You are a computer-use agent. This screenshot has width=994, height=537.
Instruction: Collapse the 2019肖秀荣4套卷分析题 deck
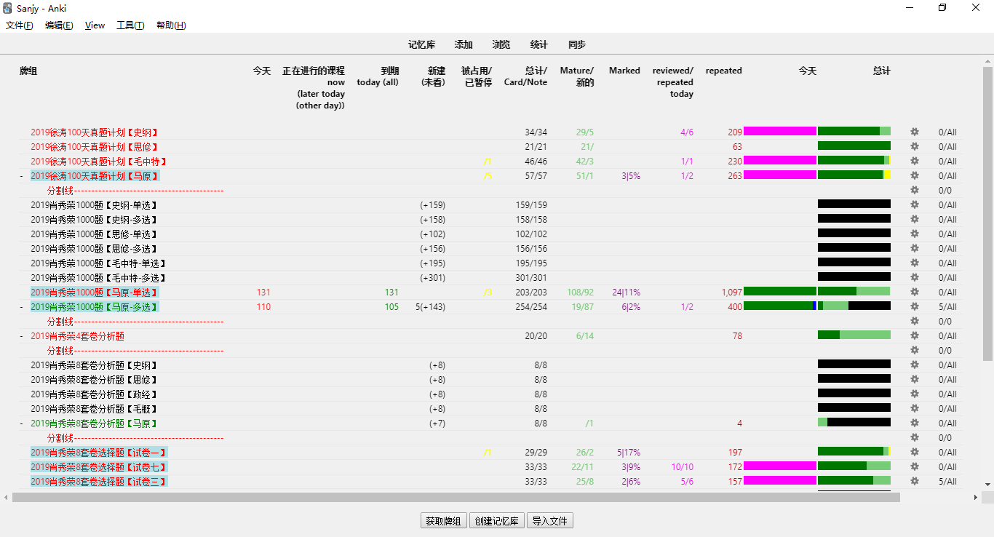pyautogui.click(x=22, y=336)
